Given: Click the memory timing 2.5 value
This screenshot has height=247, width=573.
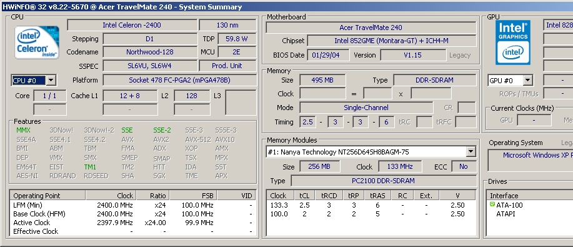Looking at the screenshot, I should point(307,122).
